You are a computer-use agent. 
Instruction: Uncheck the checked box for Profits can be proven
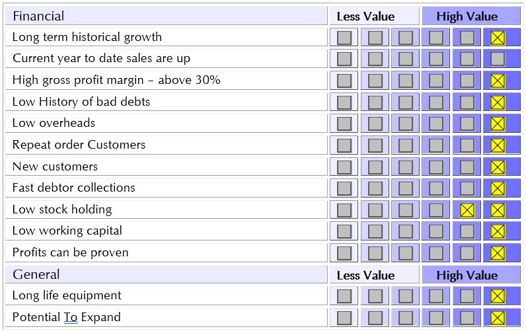click(x=498, y=253)
